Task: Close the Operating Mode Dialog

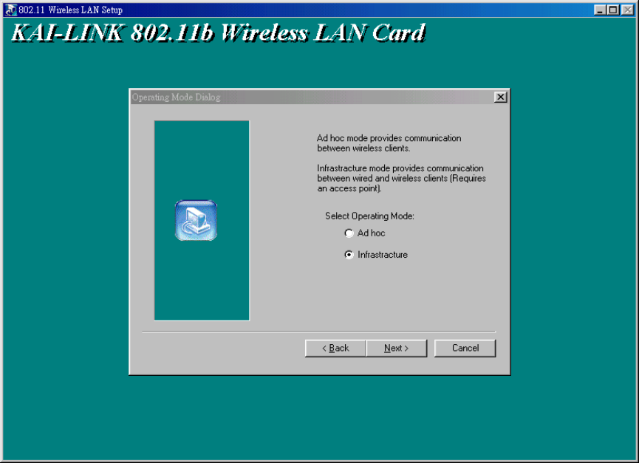Action: tap(500, 97)
